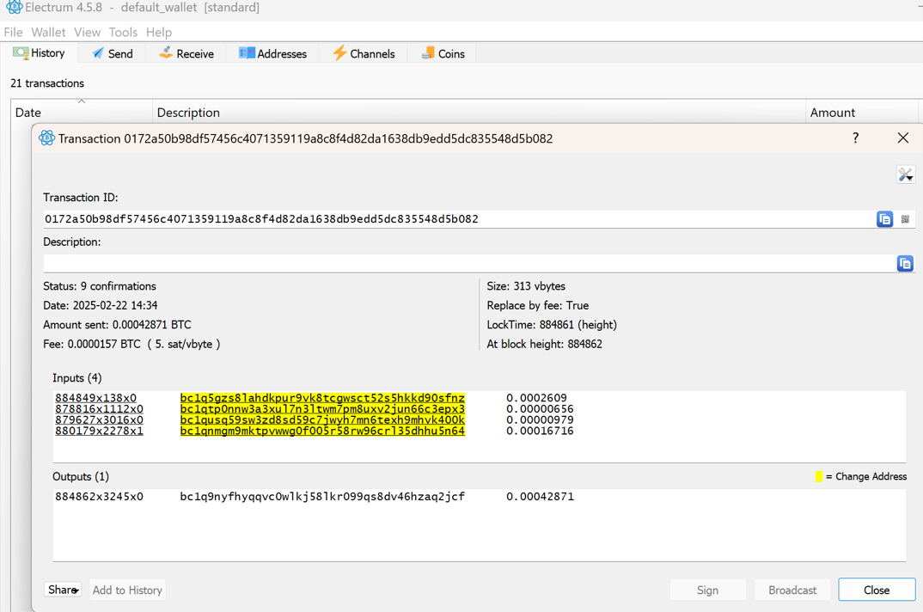Open the View menu
Viewport: 923px width, 612px height.
point(87,33)
